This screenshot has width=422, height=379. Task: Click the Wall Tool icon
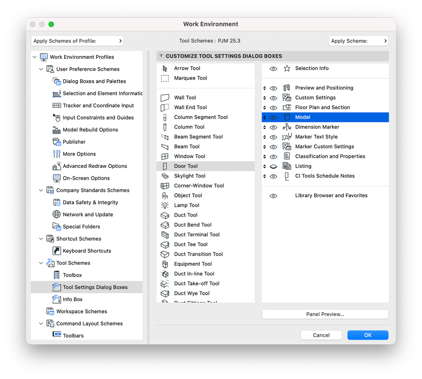pos(165,98)
